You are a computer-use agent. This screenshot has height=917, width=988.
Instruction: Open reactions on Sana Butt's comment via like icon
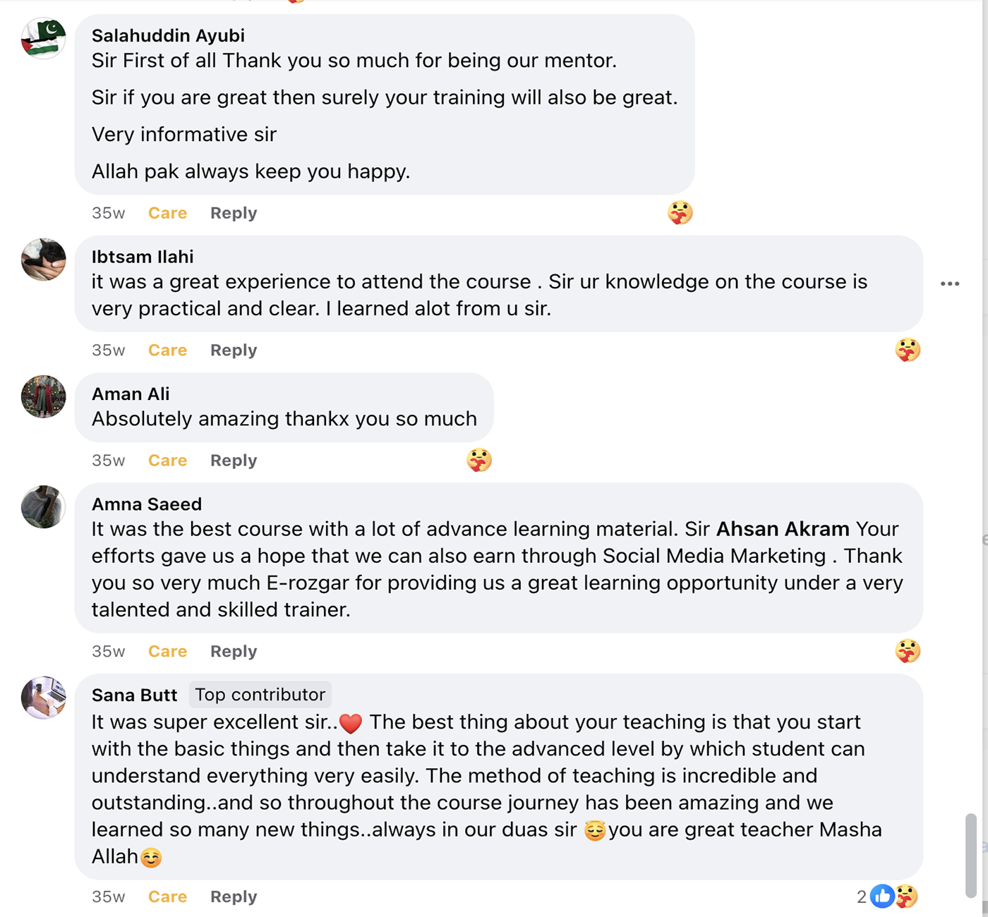click(881, 897)
